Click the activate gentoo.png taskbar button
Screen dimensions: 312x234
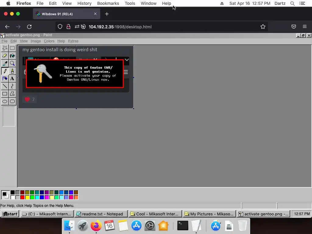tap(264, 214)
